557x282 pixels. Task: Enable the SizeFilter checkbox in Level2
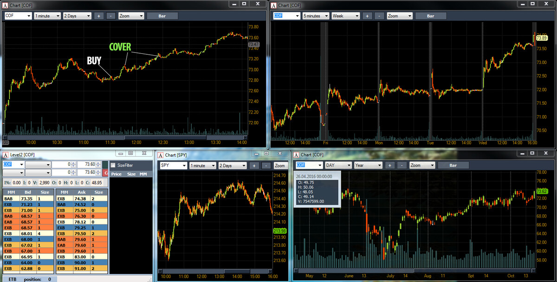(113, 165)
